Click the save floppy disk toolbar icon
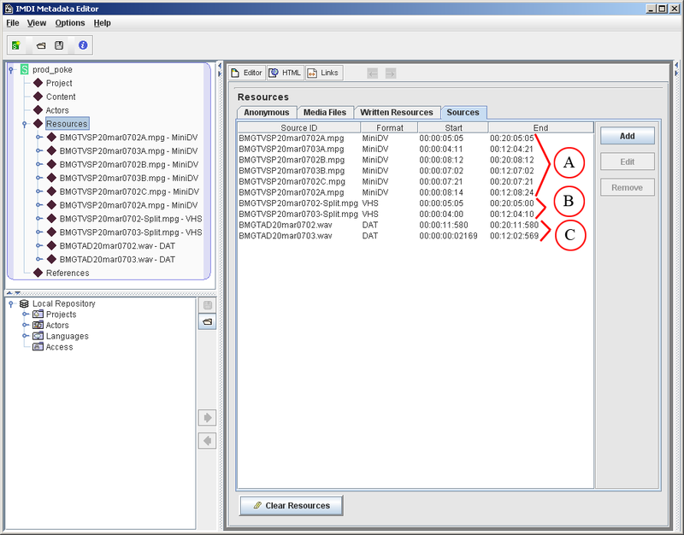The width and height of the screenshot is (684, 535). tap(59, 44)
